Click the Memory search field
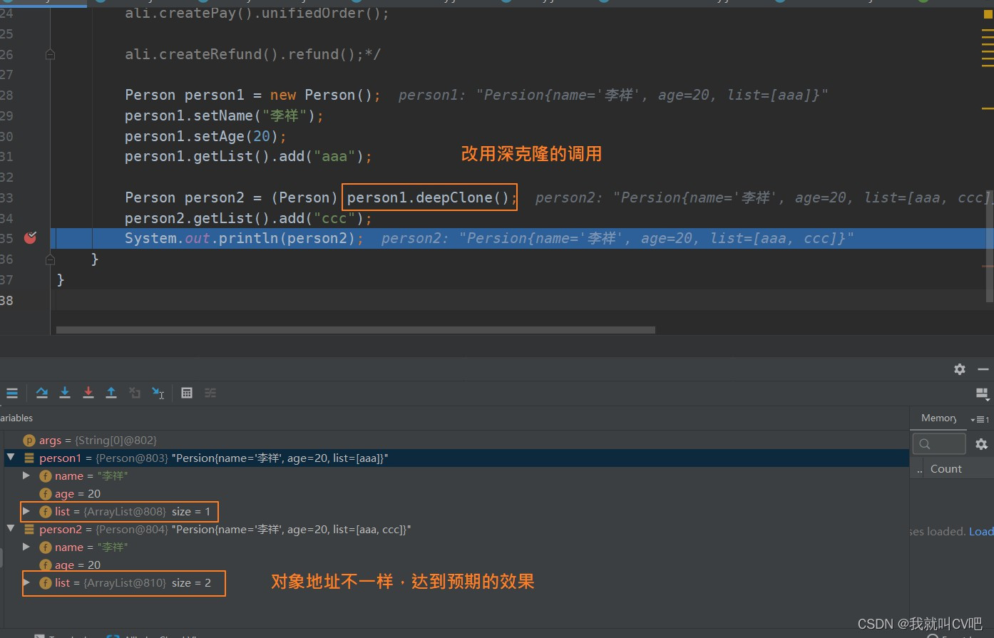Screen dimensions: 994x638 (939, 444)
